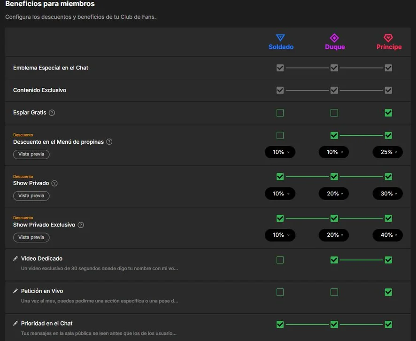Click Vista previa under Show Privado
Viewport: 416px width, 341px height.
(x=31, y=196)
